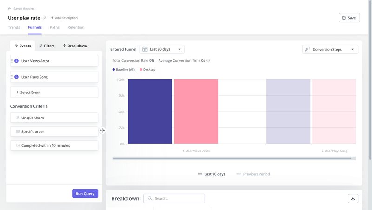Toggle the Baseline (All) legend series
Screen dimensions: 372x210
[124, 69]
